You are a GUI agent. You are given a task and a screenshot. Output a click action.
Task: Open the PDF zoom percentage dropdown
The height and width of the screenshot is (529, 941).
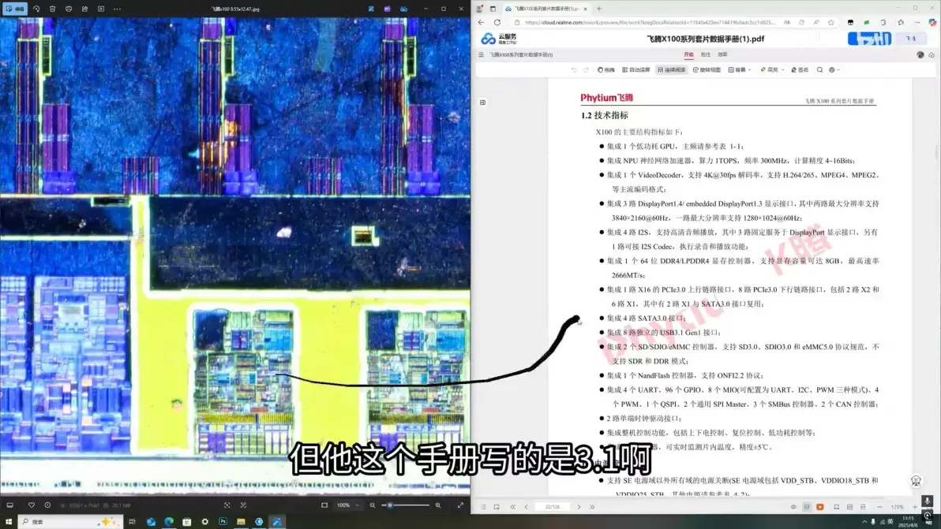point(898,507)
